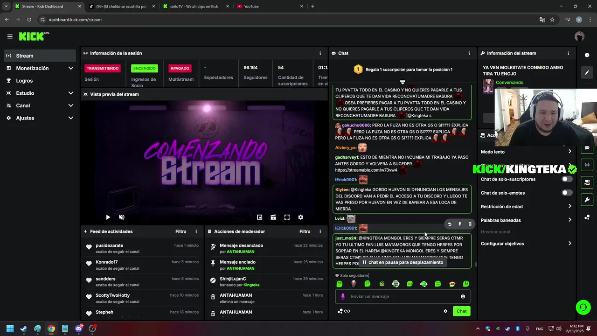Resume chat via pause notice
The width and height of the screenshot is (597, 336).
click(x=403, y=262)
